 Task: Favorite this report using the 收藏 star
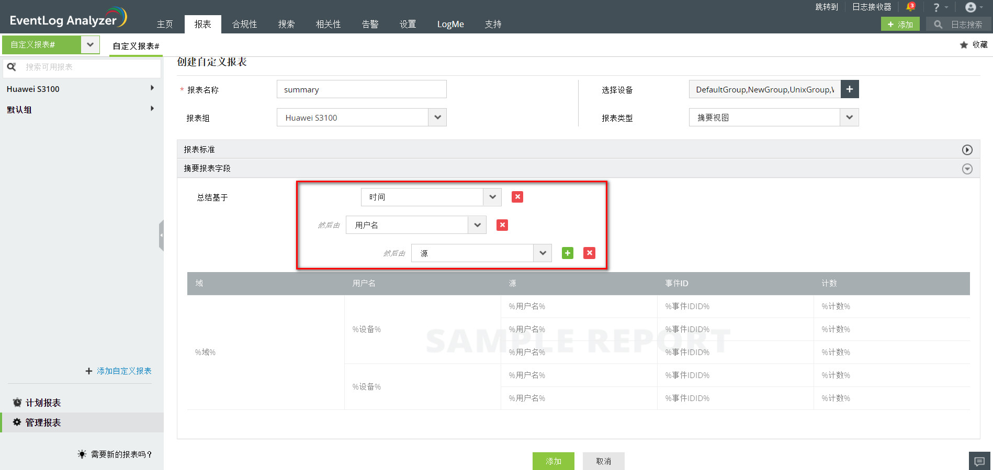pyautogui.click(x=964, y=45)
